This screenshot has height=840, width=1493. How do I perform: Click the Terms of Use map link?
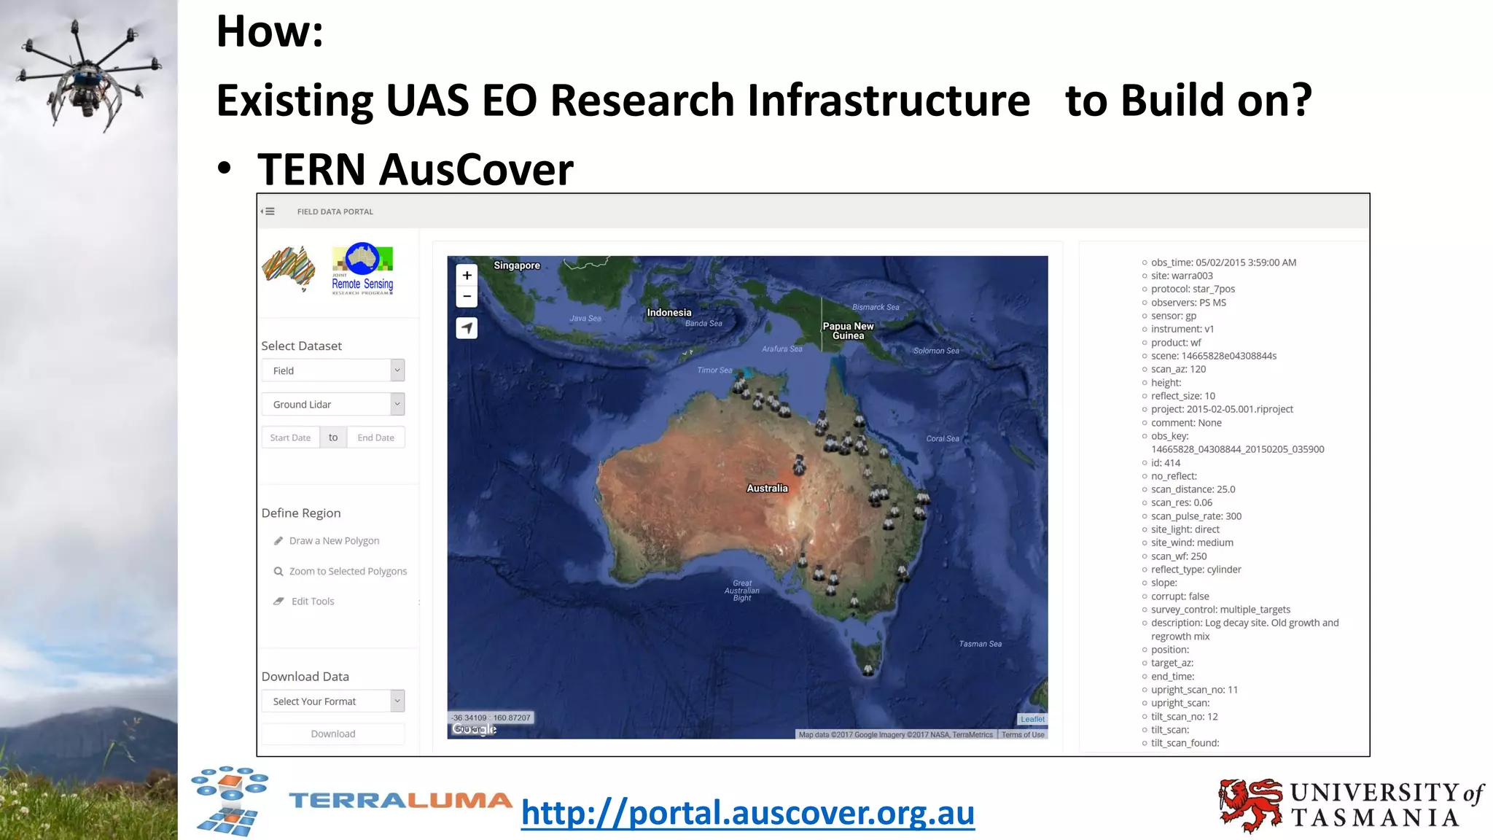(1023, 735)
